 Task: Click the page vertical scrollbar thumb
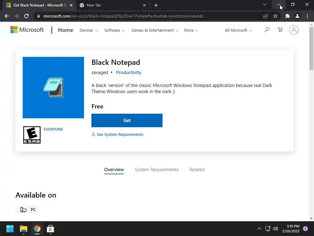pos(311,49)
